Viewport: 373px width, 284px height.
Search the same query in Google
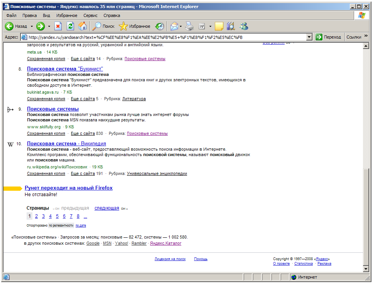point(93,244)
